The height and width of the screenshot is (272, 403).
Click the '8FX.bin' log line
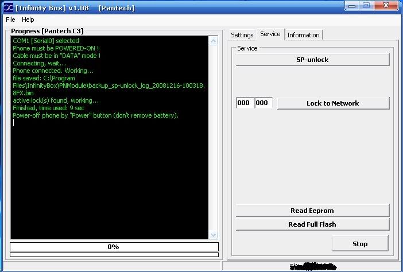coord(23,93)
